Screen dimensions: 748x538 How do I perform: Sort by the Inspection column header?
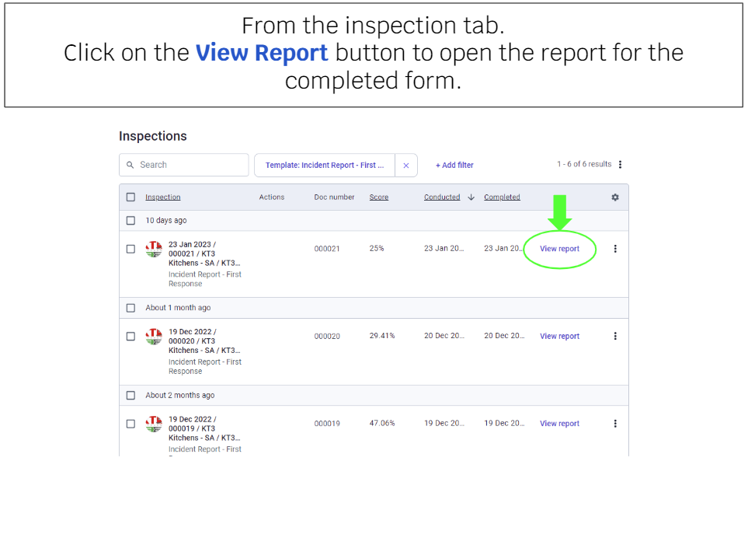coord(163,197)
